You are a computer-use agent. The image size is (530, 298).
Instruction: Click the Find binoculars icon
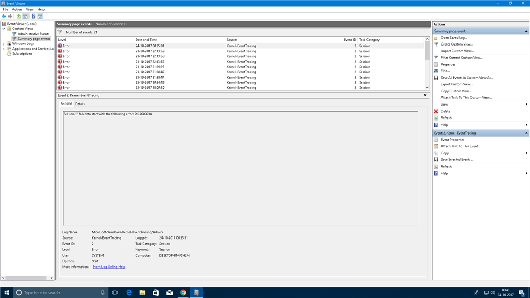coord(436,71)
